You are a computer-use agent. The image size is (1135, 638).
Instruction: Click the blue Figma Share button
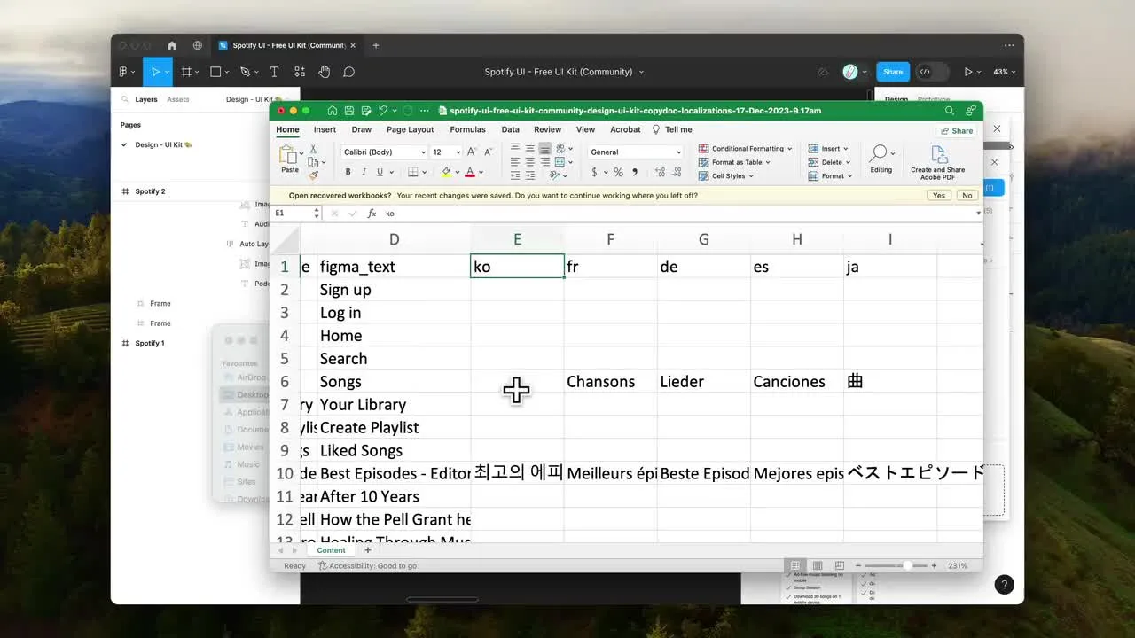[893, 72]
